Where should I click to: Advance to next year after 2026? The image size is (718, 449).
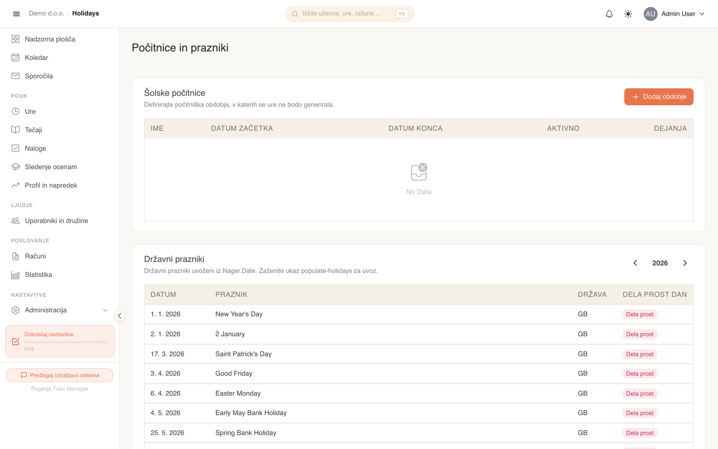[685, 263]
